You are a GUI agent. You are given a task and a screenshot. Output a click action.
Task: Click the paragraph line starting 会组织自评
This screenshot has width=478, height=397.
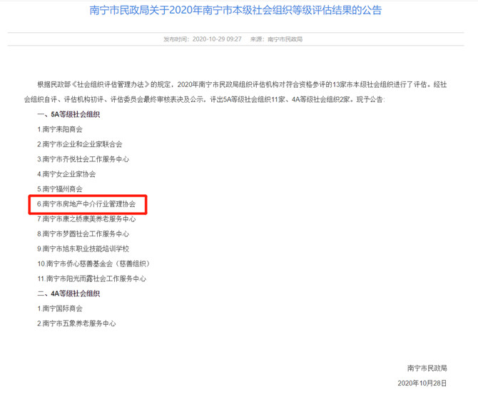pyautogui.click(x=205, y=99)
